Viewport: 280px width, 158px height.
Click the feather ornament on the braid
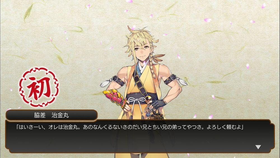coord(158,58)
